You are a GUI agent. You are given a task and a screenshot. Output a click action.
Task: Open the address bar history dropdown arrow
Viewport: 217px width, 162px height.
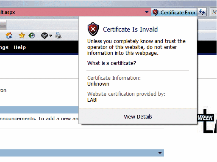pyautogui.click(x=147, y=12)
